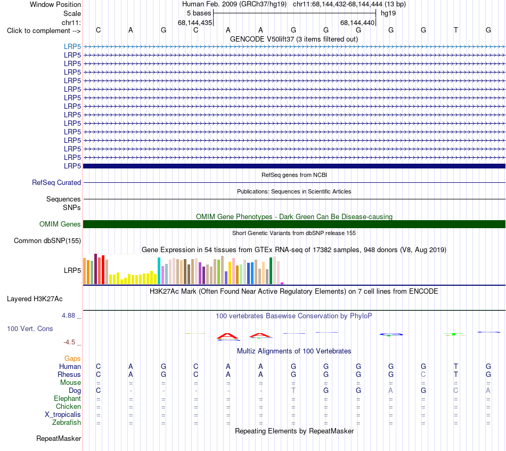
Task: Open 'Repeating Elements by RepeatMasker' track title
Action: click(x=294, y=431)
